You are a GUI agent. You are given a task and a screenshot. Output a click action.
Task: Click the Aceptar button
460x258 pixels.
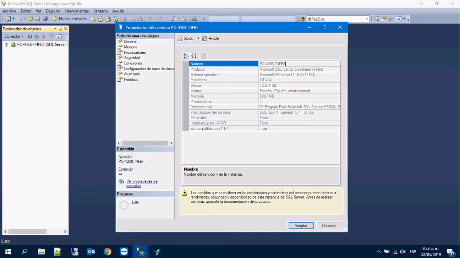tap(301, 226)
